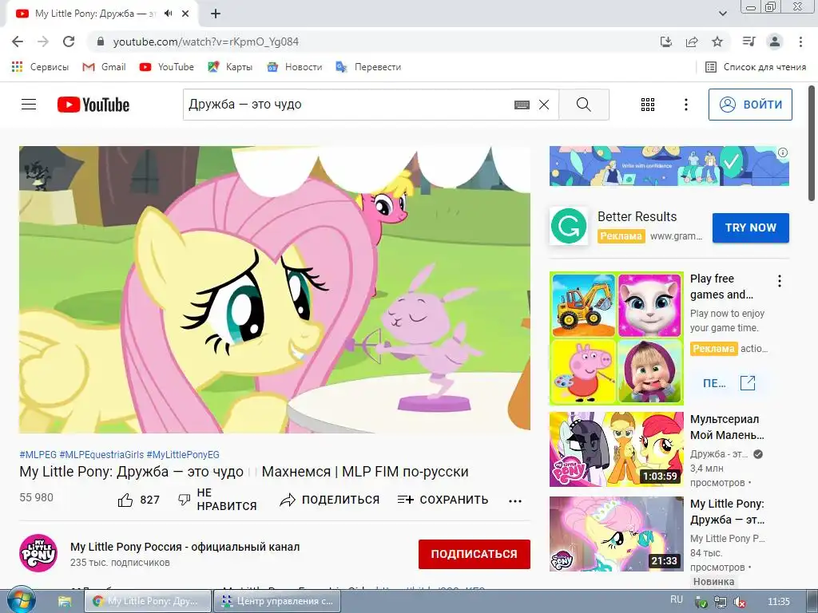Click the Grammarly banner ad image
The image size is (818, 613).
pyautogui.click(x=669, y=166)
